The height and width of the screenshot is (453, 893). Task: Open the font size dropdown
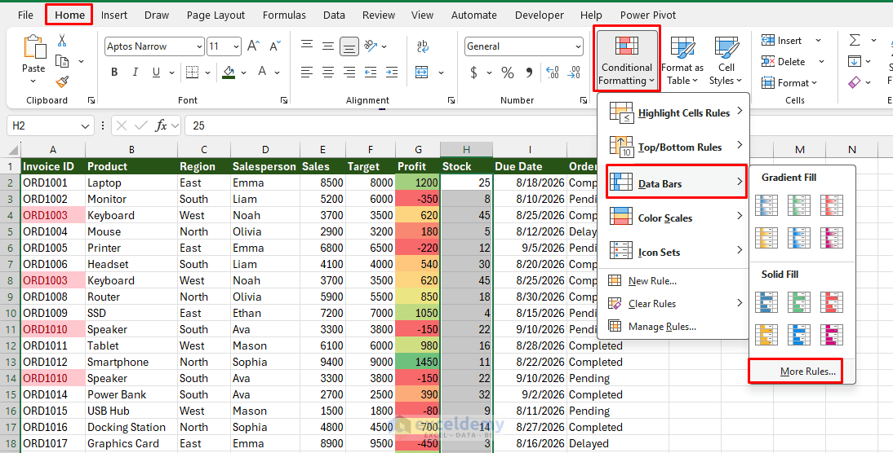tap(237, 46)
